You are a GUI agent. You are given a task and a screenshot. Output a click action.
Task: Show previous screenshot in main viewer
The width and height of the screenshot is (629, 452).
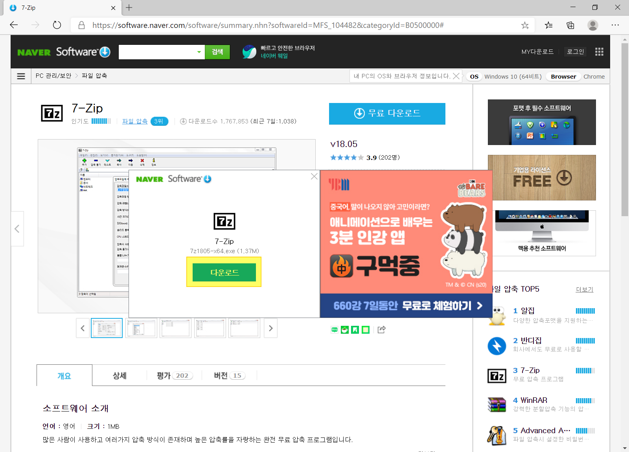(x=17, y=229)
